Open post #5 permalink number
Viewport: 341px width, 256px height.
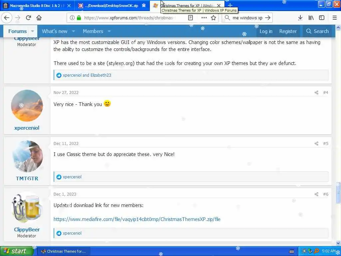pos(326,143)
